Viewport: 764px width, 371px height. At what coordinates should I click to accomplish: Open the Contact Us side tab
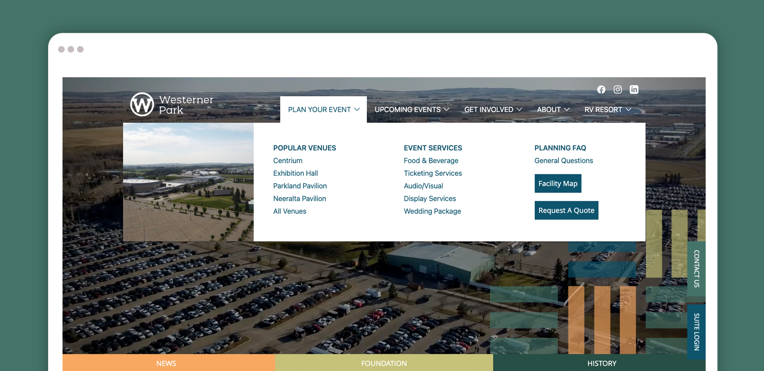click(696, 269)
